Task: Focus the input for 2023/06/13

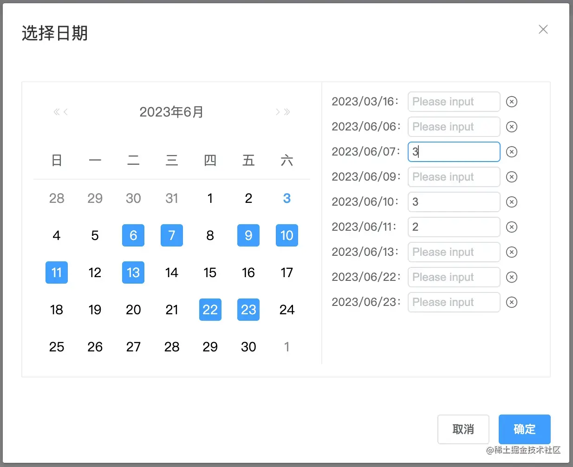Action: coord(454,252)
